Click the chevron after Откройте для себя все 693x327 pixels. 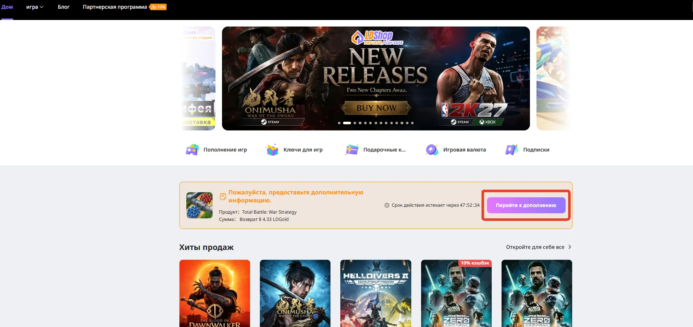[570, 247]
